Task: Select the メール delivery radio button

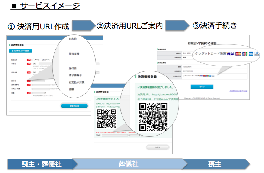Action: click(x=33, y=60)
